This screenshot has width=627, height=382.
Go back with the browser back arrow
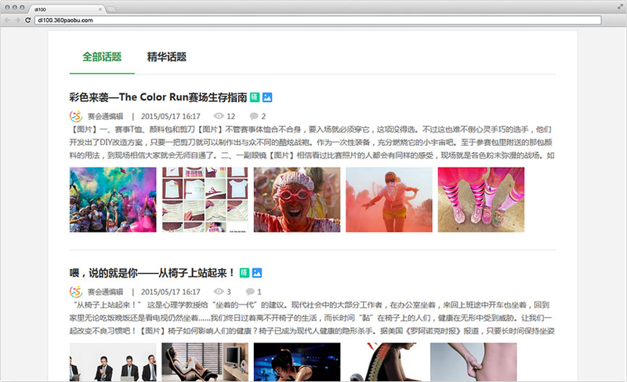coord(7,20)
